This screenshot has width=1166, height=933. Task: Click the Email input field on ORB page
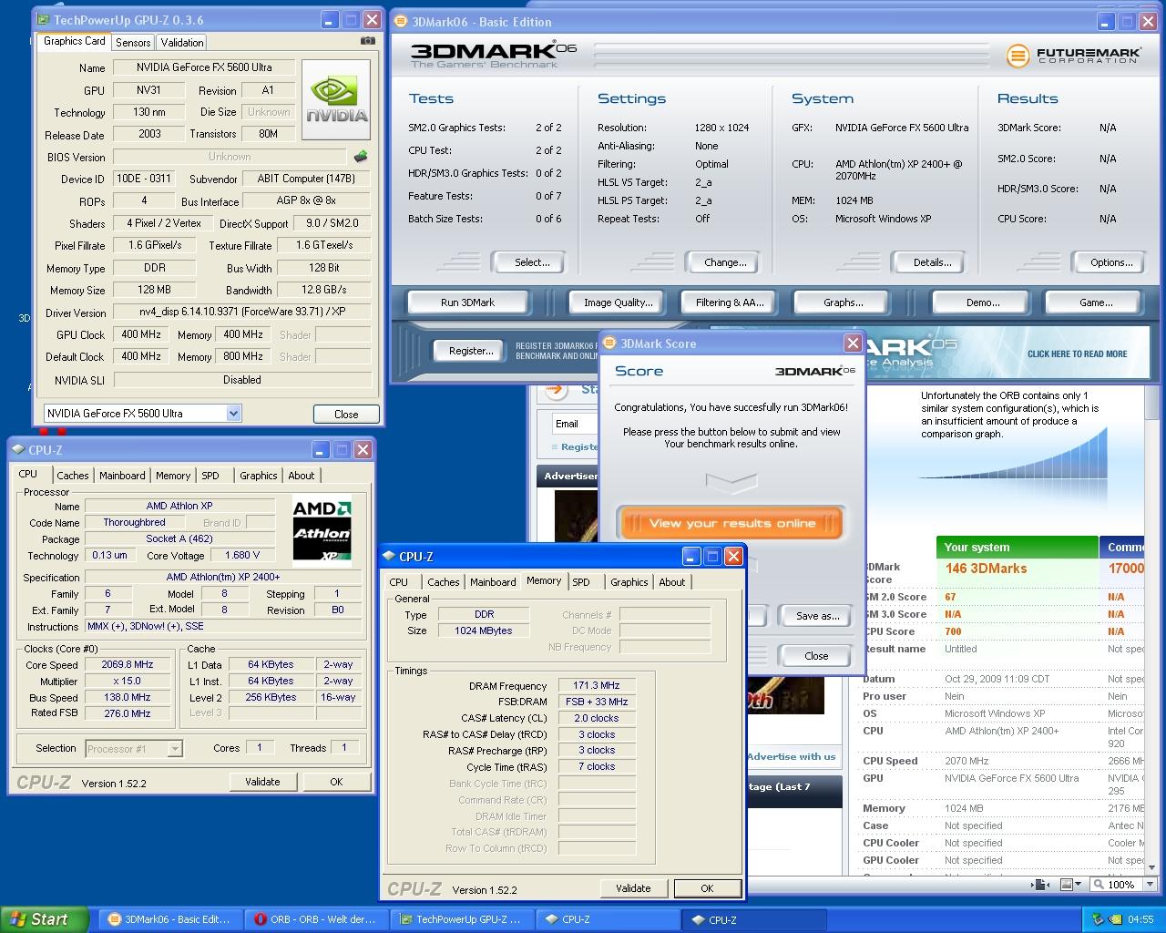click(574, 424)
